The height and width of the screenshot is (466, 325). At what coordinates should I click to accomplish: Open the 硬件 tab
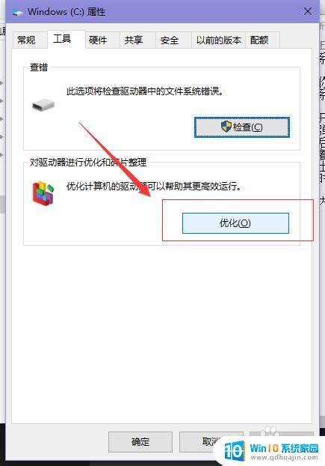98,40
